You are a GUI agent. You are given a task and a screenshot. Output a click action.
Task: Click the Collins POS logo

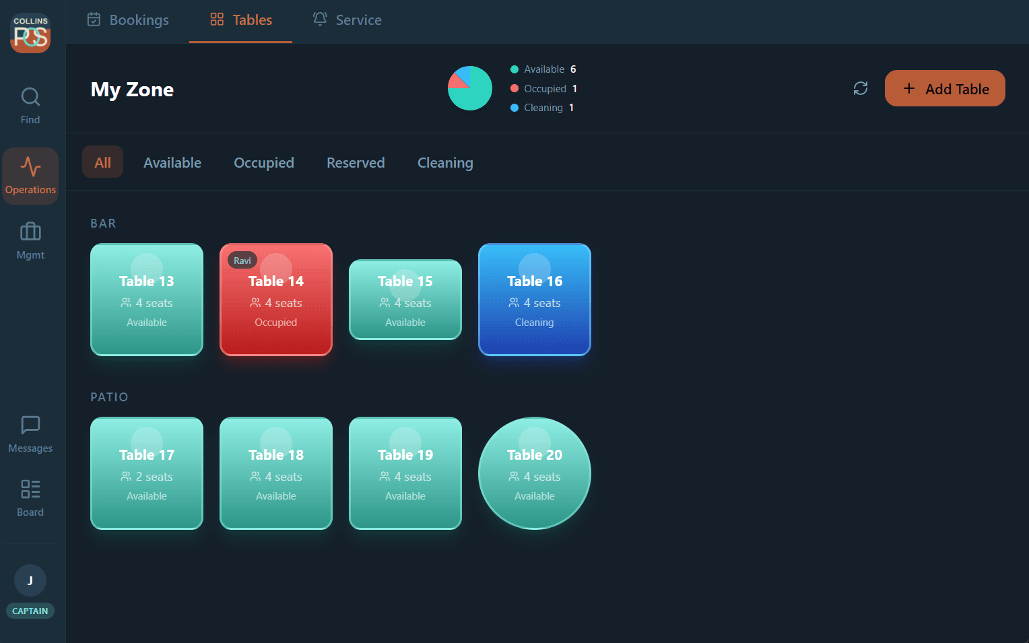click(30, 33)
